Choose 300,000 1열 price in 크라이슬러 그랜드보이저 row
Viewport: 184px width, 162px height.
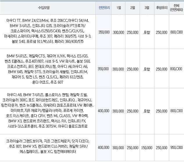118,148
